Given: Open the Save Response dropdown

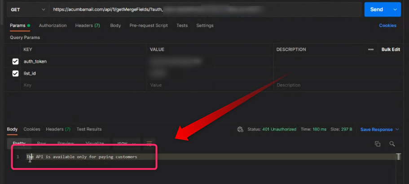Looking at the screenshot, I should coord(379,129).
